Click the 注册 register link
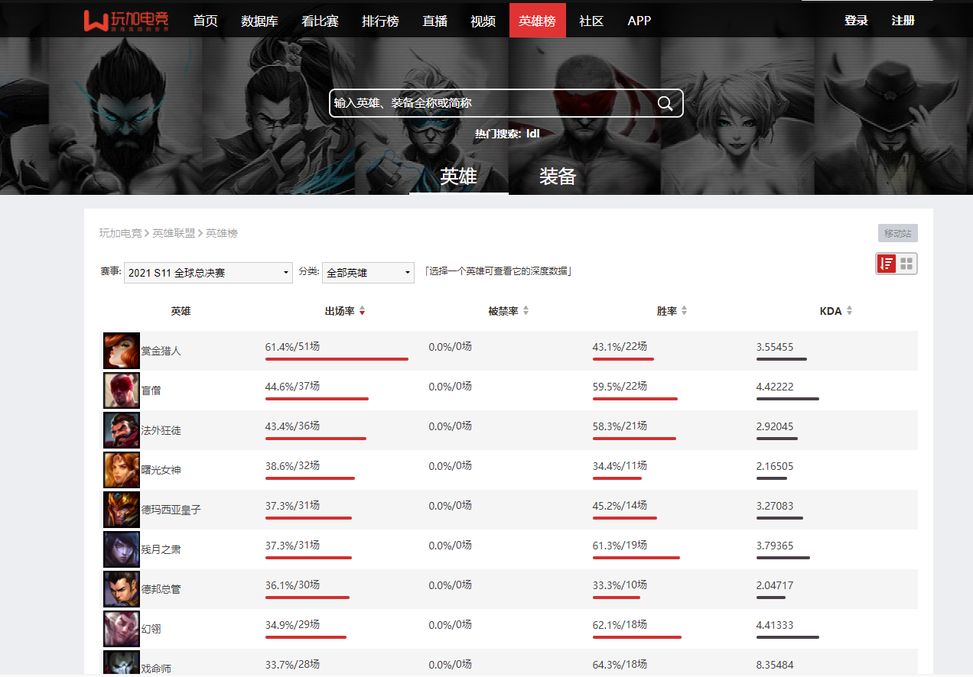 [903, 21]
